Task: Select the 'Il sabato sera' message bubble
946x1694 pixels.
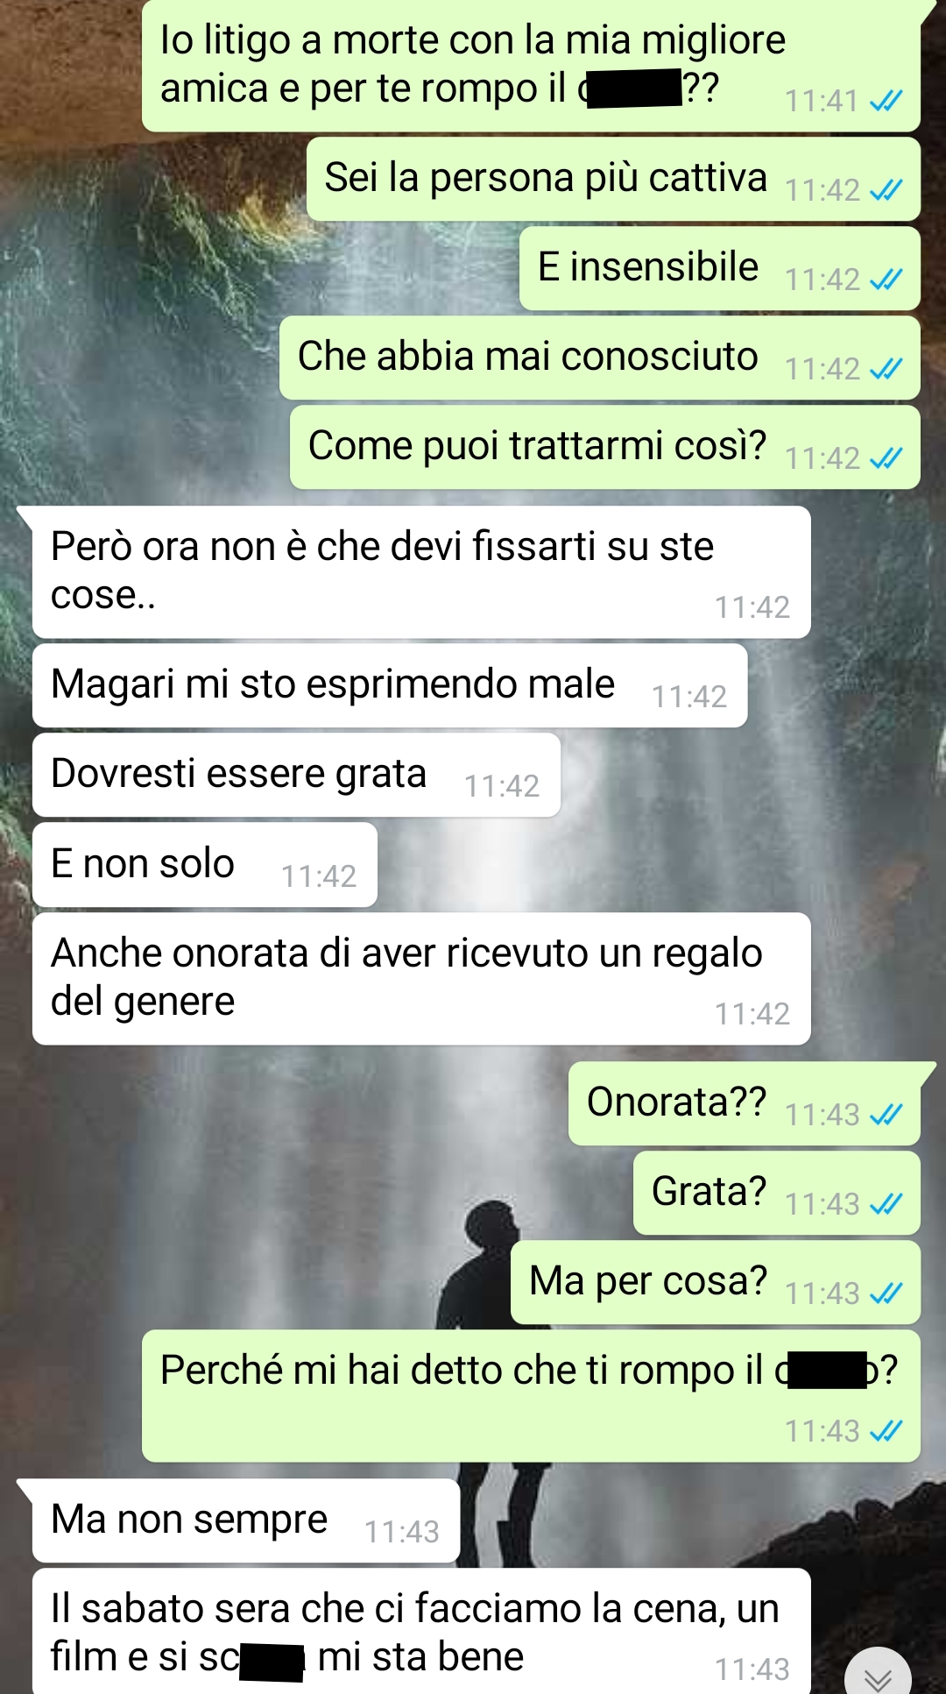Action: pyautogui.click(x=421, y=1631)
